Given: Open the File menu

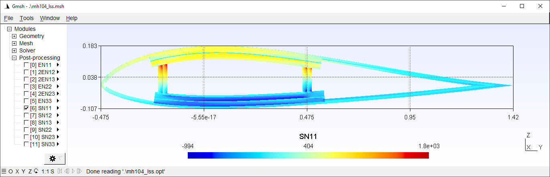Looking at the screenshot, I should coord(8,18).
